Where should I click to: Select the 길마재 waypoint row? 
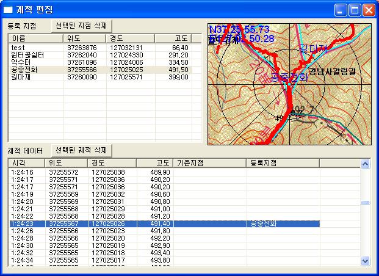[100, 77]
